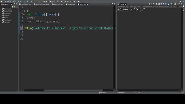Navigate Back with the left arrow icon
This screenshot has width=185, height=104.
pyautogui.click(x=70, y=1)
